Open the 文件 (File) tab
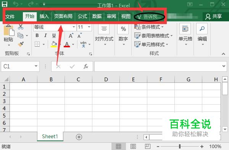The width and height of the screenshot is (229, 150). tap(10, 16)
